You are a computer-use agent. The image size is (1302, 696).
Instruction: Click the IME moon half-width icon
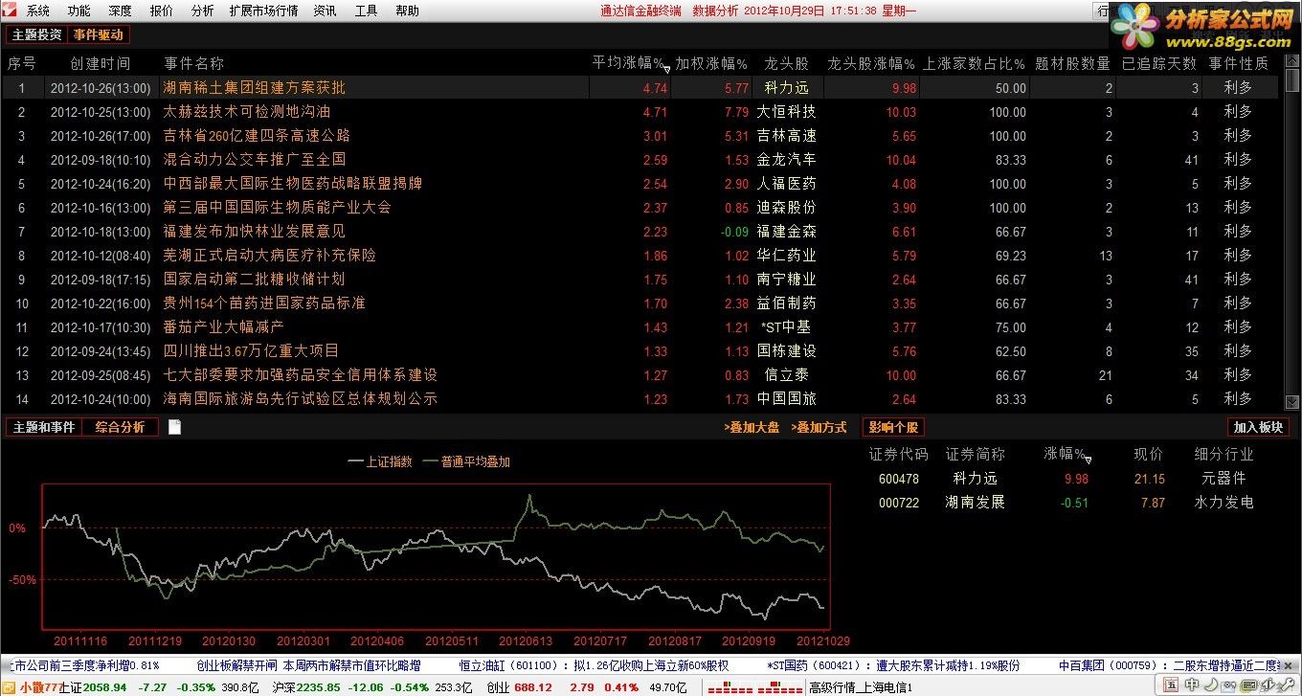click(x=1211, y=685)
